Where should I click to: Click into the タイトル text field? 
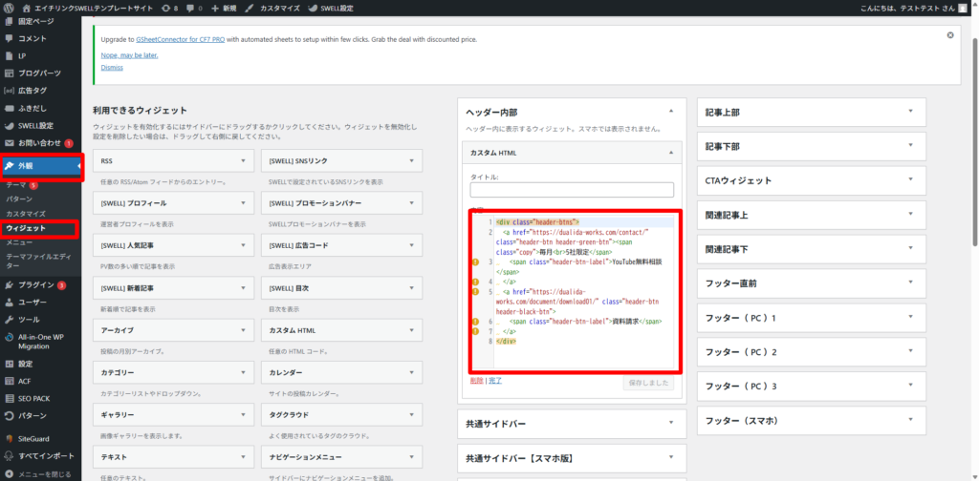tap(572, 190)
